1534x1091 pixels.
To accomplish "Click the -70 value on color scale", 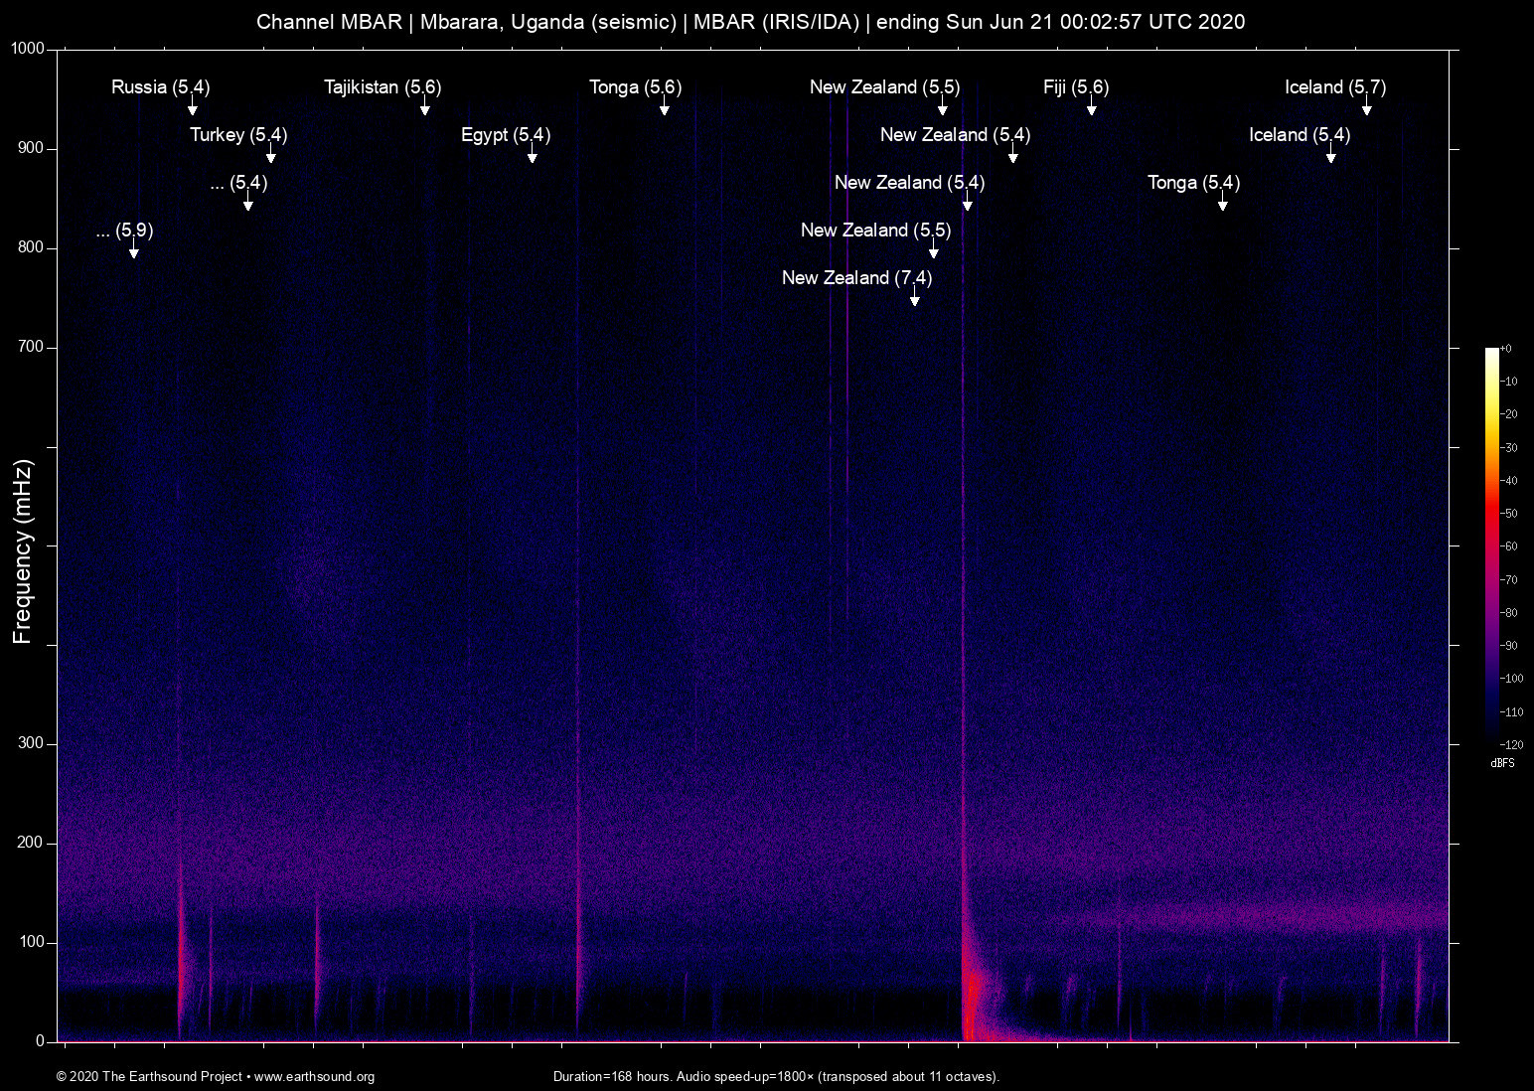I will 1509,580.
